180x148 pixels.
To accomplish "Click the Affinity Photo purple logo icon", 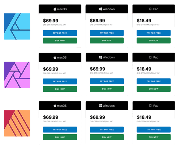I will point(17,75).
